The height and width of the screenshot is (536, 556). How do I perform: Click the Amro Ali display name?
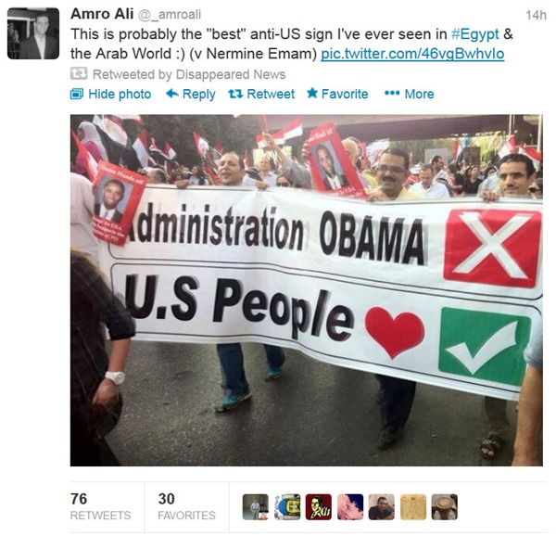tap(102, 14)
